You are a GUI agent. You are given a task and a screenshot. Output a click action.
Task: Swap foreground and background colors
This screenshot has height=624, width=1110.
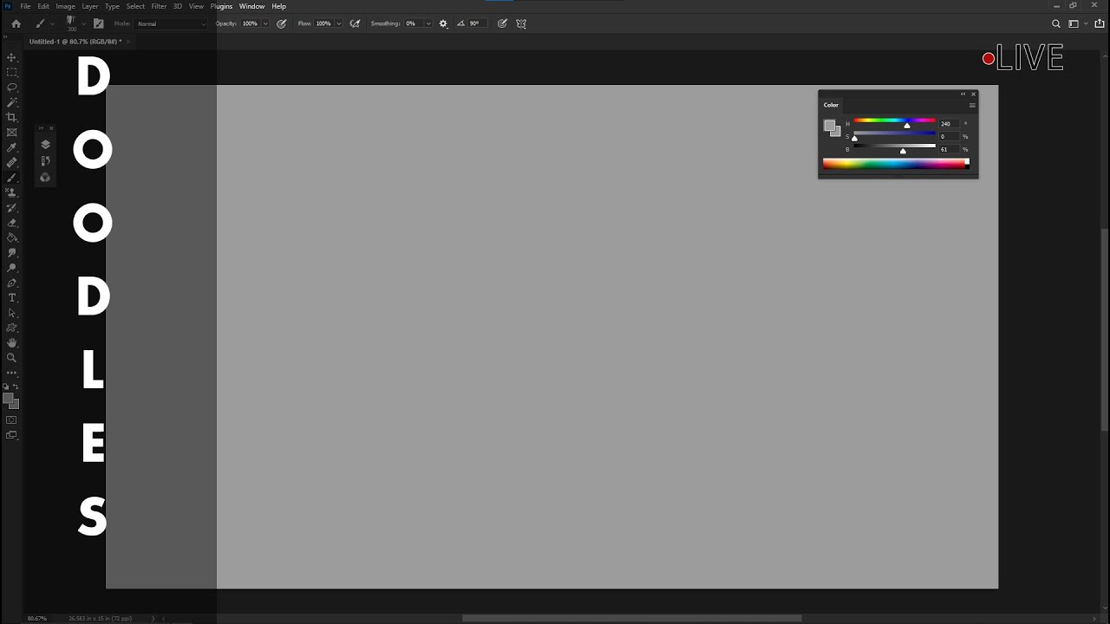[16, 387]
